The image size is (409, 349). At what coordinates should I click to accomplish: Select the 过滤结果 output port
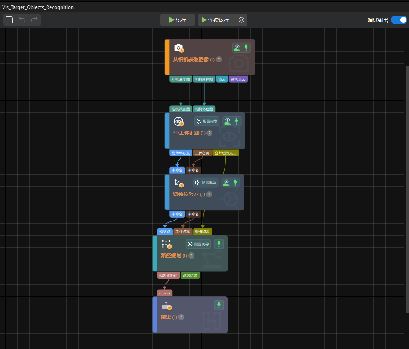click(190, 275)
